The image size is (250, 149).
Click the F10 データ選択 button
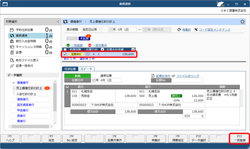tap(199, 138)
